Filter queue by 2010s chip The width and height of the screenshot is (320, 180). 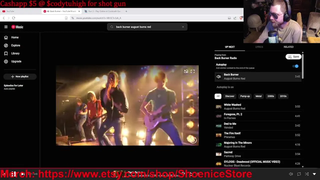pyautogui.click(x=283, y=96)
